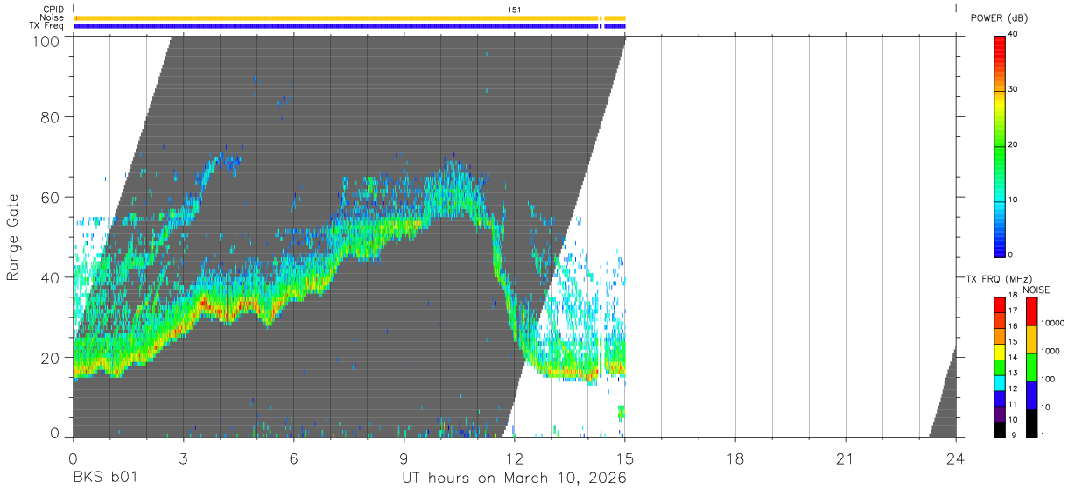Click the 9 tick label on time axis
The image size is (1075, 496).
(x=404, y=458)
